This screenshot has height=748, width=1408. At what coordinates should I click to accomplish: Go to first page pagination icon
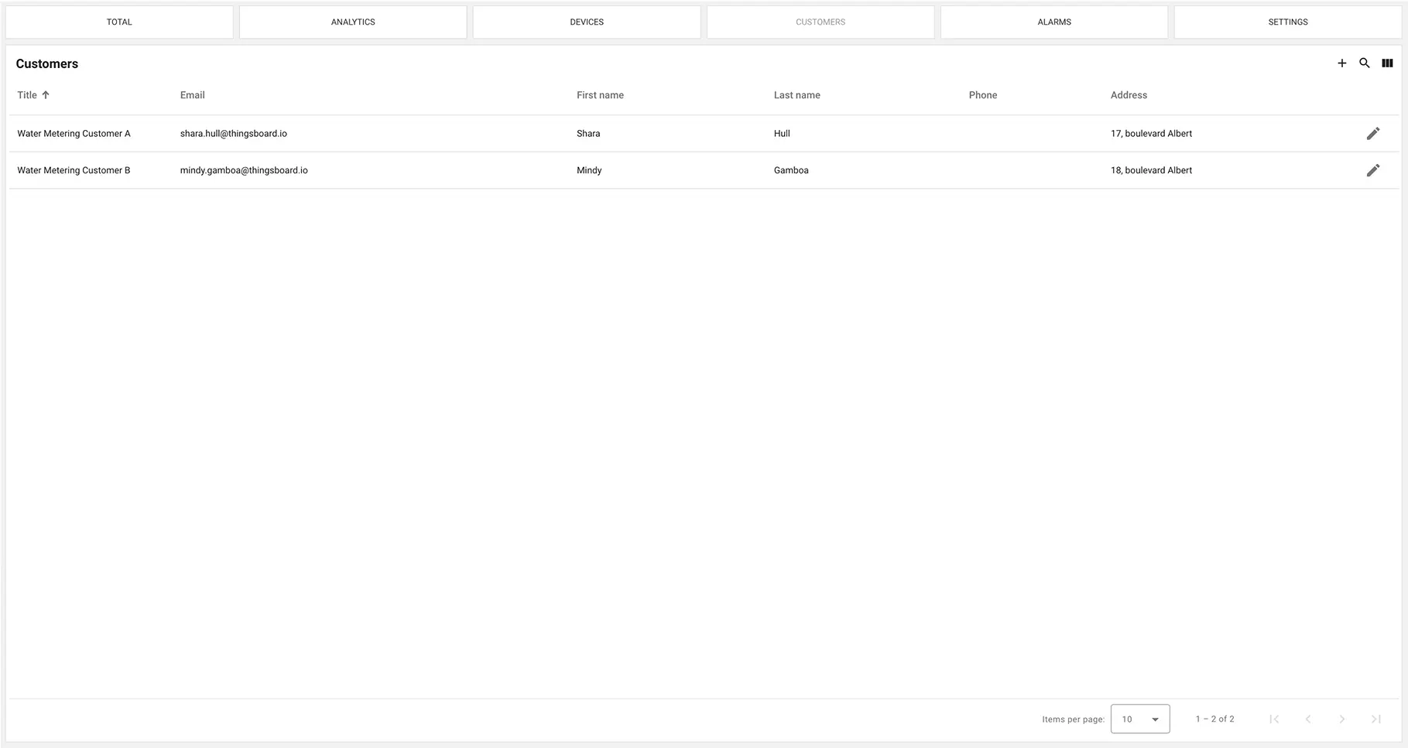(x=1274, y=719)
